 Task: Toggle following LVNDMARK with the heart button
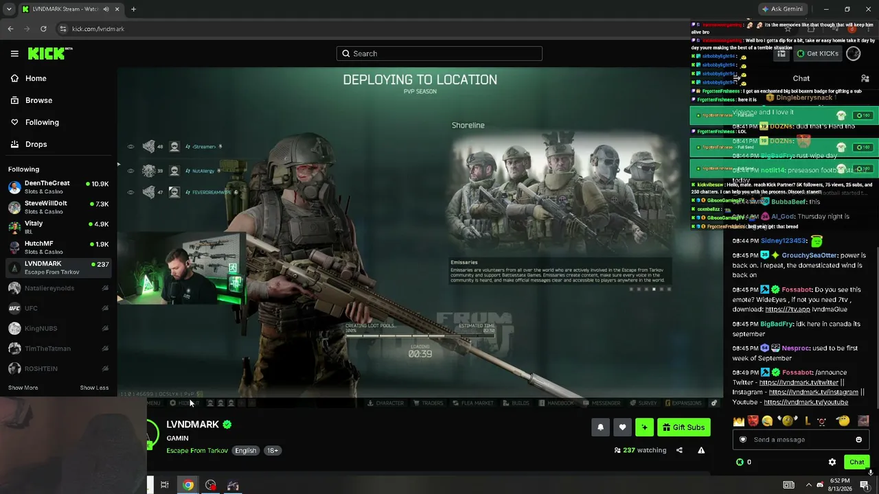tap(622, 427)
